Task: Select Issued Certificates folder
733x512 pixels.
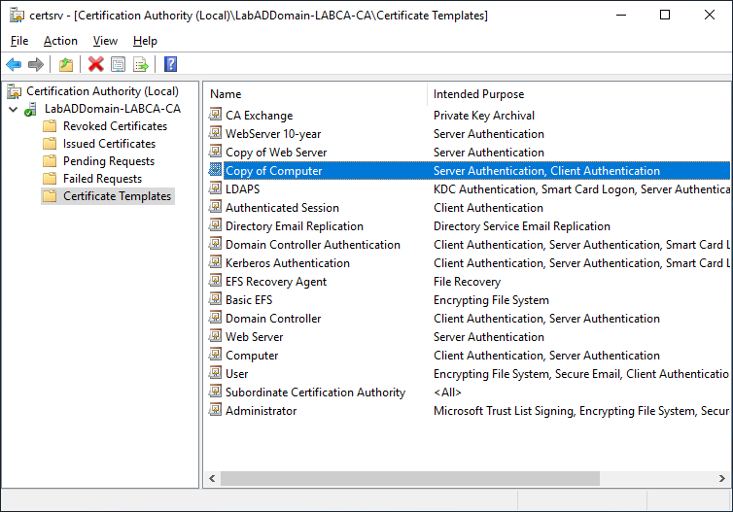Action: (x=110, y=144)
